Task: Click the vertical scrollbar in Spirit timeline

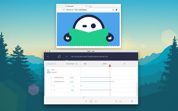Action: click(137, 89)
